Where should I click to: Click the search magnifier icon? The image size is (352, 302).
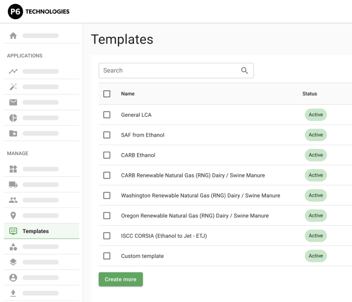click(245, 71)
